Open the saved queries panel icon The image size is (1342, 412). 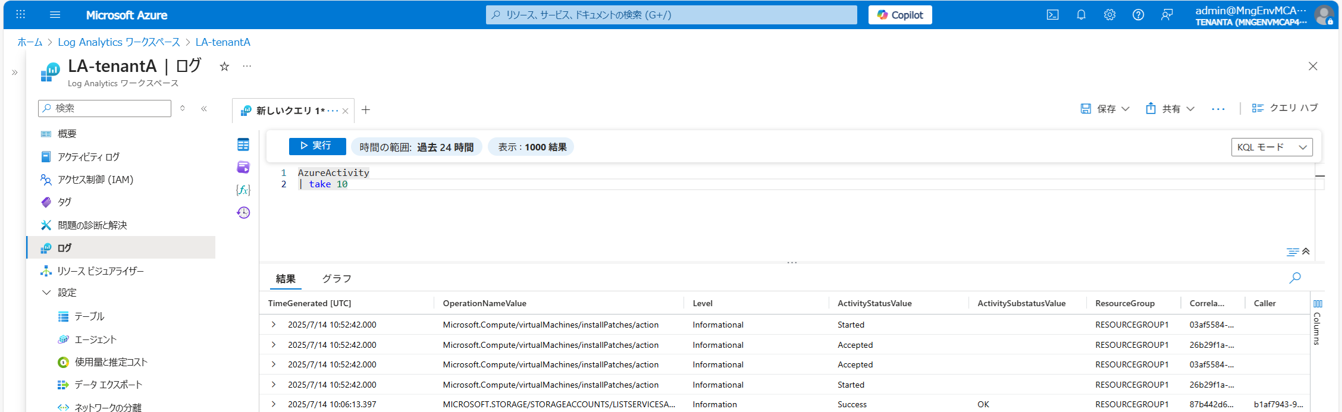(243, 167)
